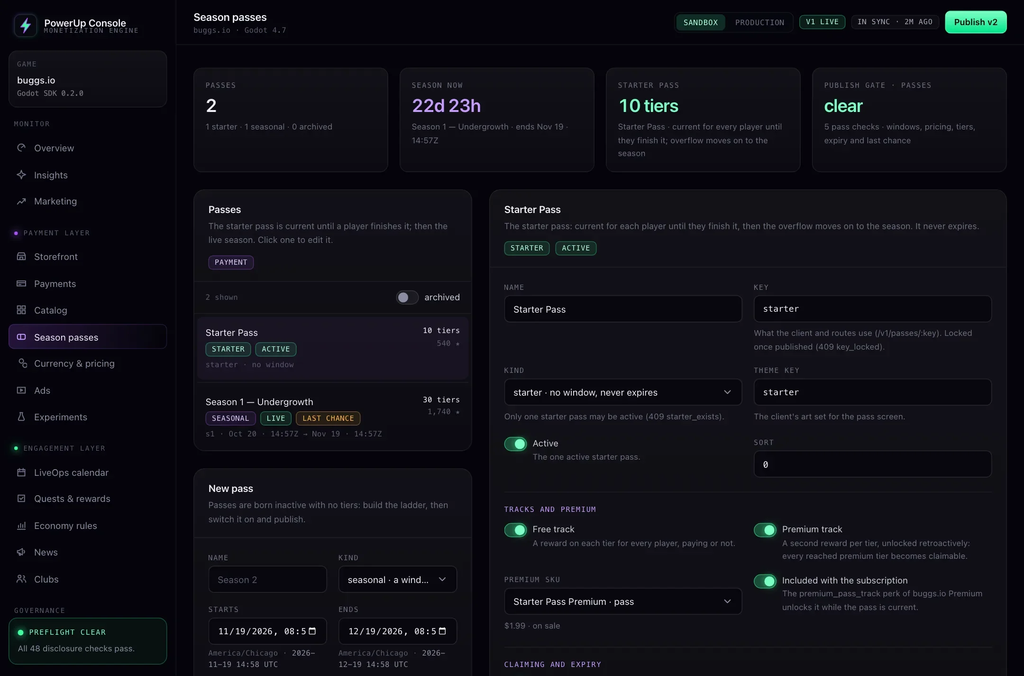The height and width of the screenshot is (676, 1024).
Task: Turn off the Premium track toggle
Action: pos(765,529)
